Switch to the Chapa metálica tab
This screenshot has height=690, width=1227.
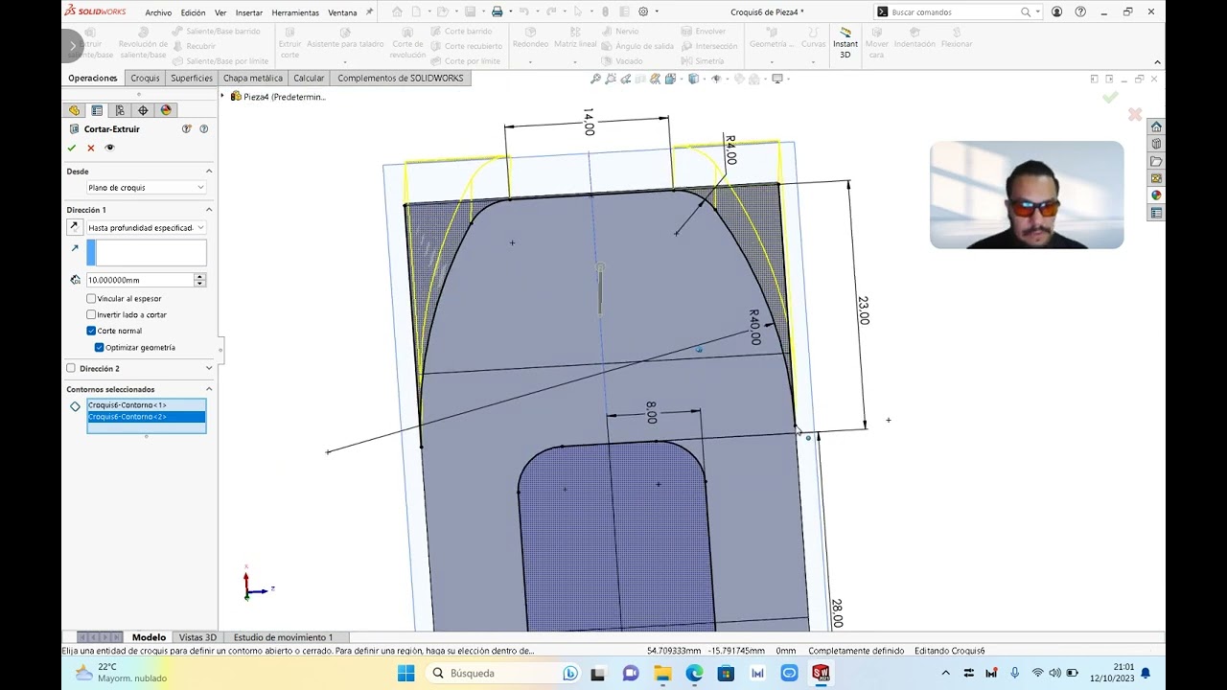click(x=253, y=78)
